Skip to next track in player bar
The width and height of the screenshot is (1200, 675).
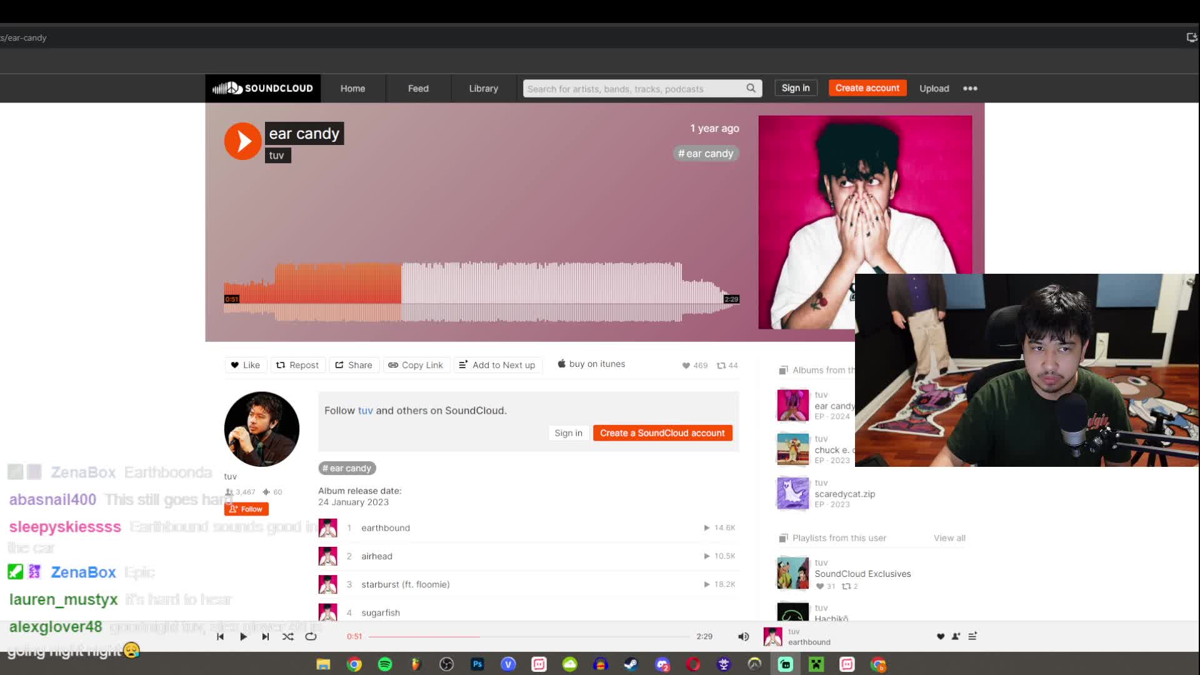click(x=266, y=636)
